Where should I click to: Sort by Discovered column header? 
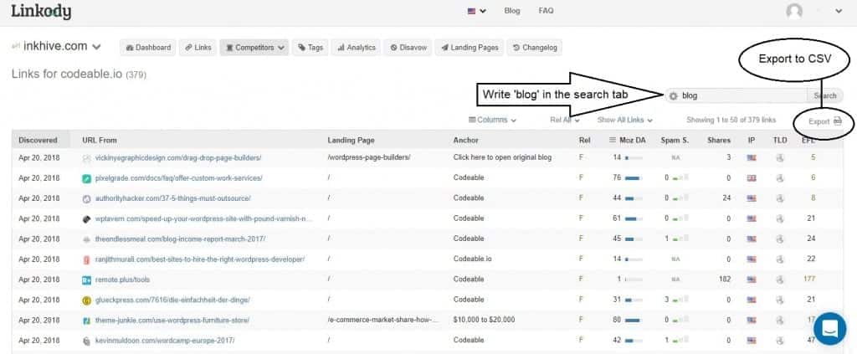38,140
